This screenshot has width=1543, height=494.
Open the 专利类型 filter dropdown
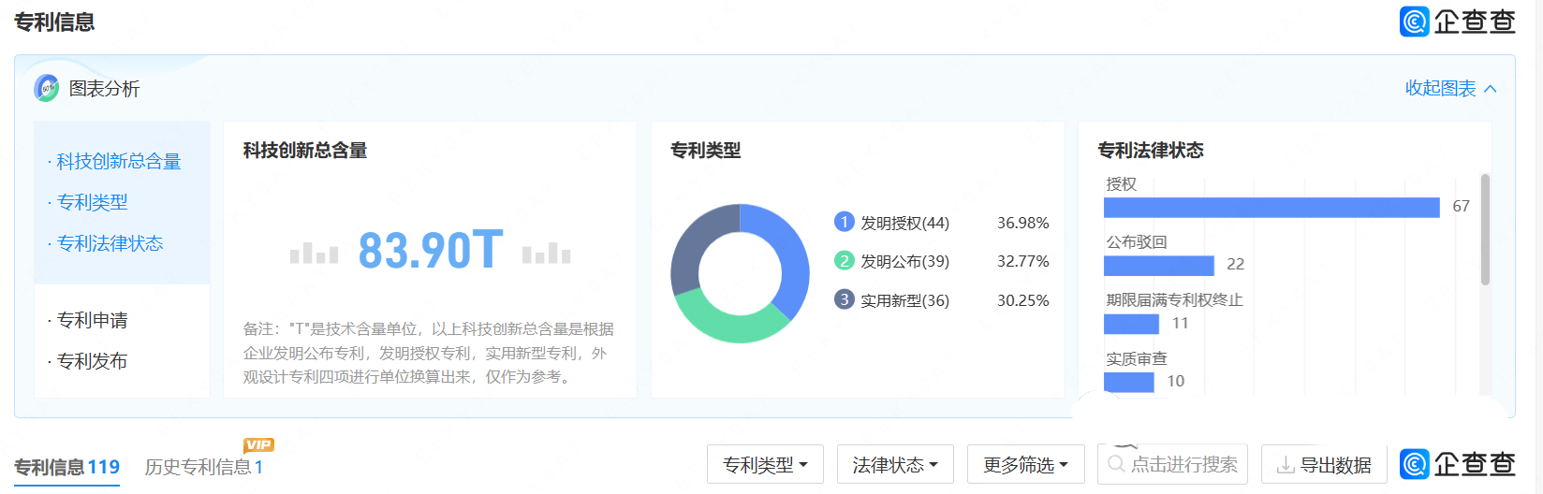click(x=765, y=464)
